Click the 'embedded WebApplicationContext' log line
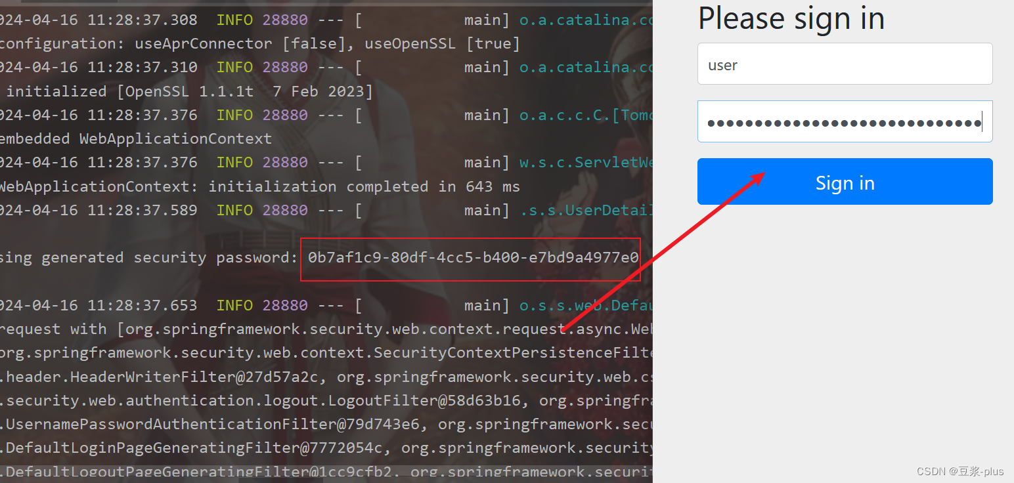 pyautogui.click(x=136, y=138)
